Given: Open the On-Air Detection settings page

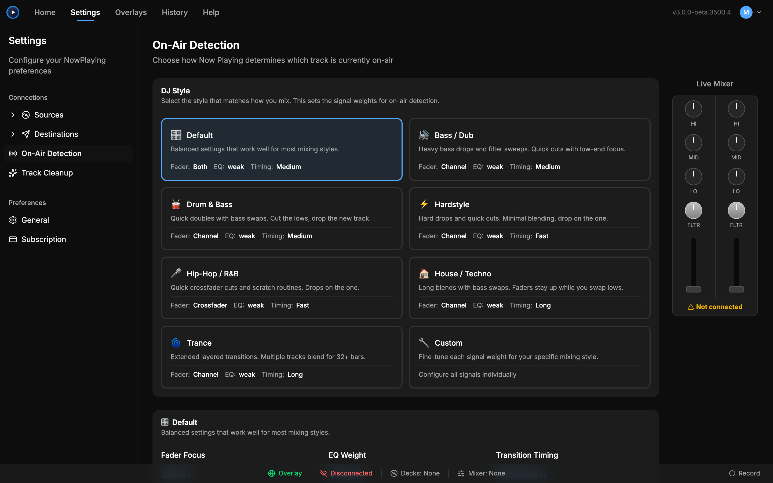Looking at the screenshot, I should (68, 154).
